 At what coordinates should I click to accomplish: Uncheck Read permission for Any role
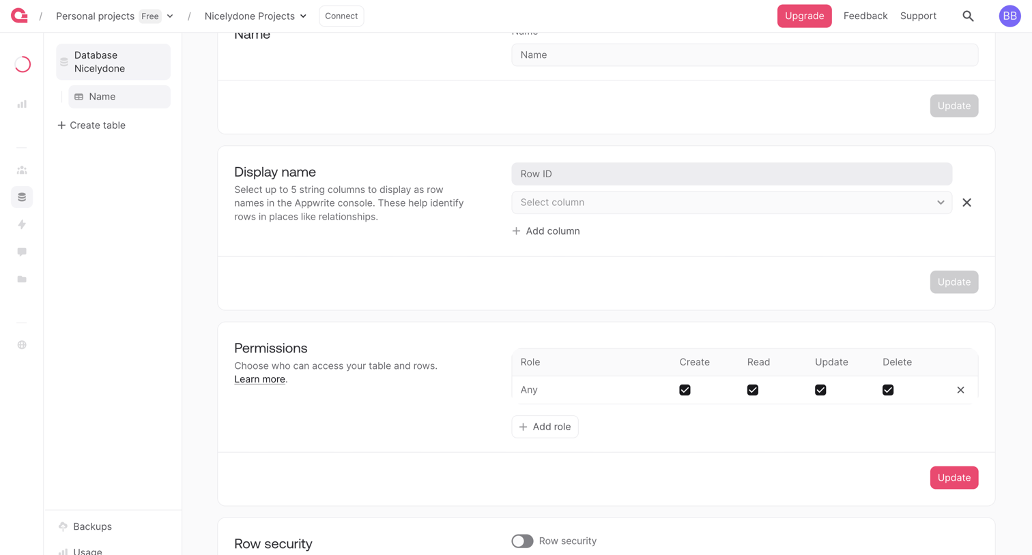click(x=752, y=390)
